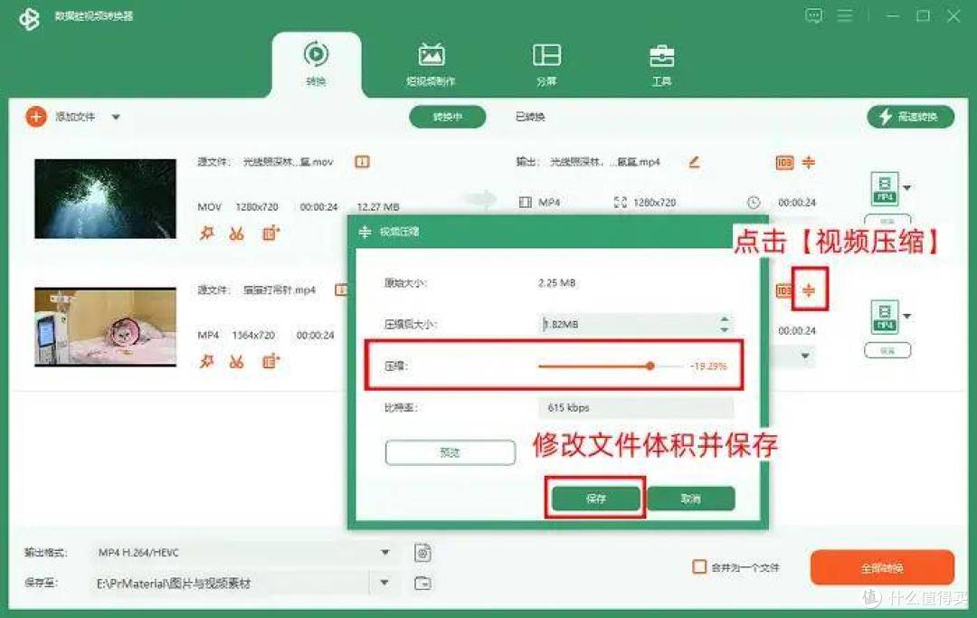Image resolution: width=977 pixels, height=618 pixels.
Task: Open video compress icon for second video
Action: pos(809,290)
